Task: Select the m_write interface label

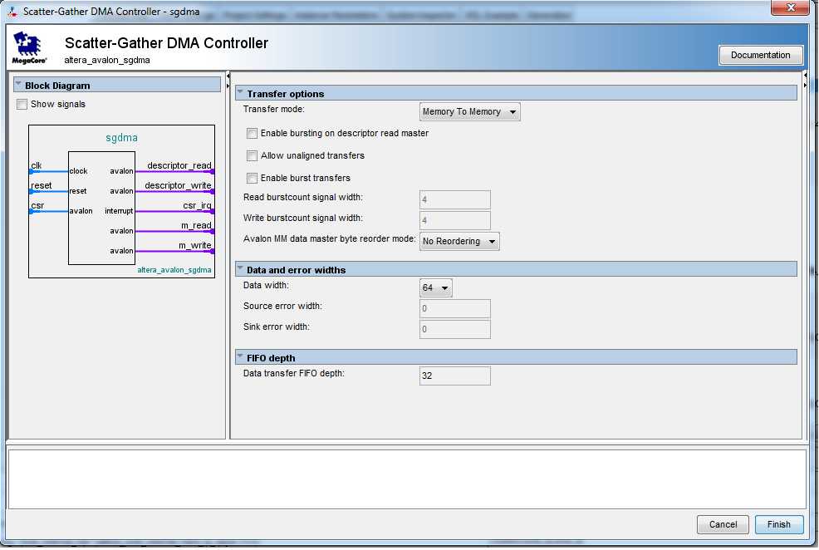Action: 195,245
